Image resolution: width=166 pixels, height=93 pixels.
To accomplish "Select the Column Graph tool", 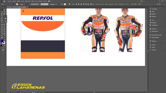I will [x=4, y=33].
